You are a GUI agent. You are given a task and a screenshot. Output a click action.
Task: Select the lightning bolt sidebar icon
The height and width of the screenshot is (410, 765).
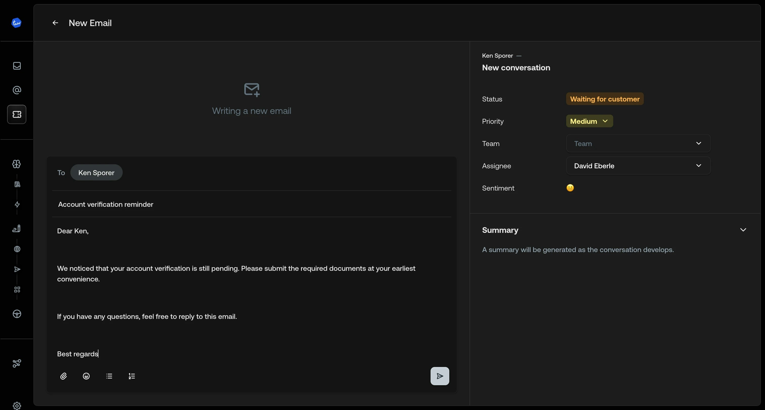point(17,205)
